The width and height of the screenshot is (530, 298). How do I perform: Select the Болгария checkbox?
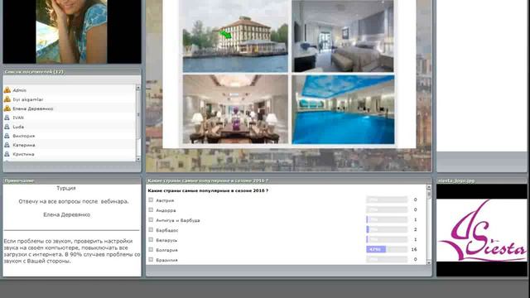tap(151, 250)
